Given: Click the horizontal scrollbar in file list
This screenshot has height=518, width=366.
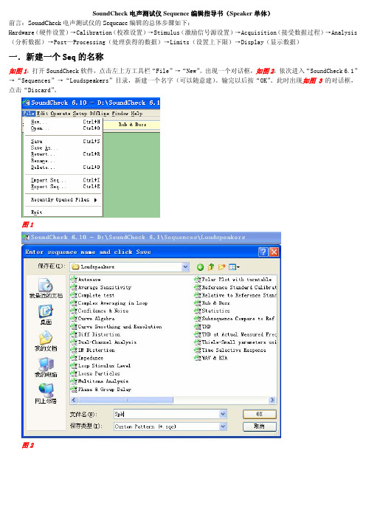Looking at the screenshot, I should click(x=173, y=400).
